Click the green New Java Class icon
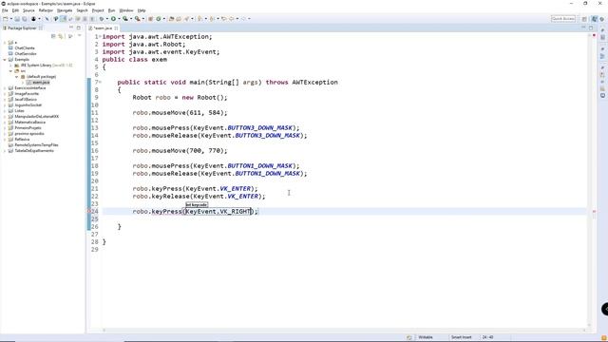The image size is (608, 342). coord(159,19)
